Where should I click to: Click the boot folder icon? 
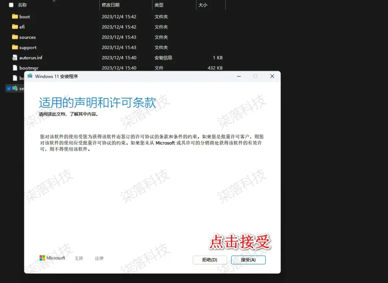15,16
